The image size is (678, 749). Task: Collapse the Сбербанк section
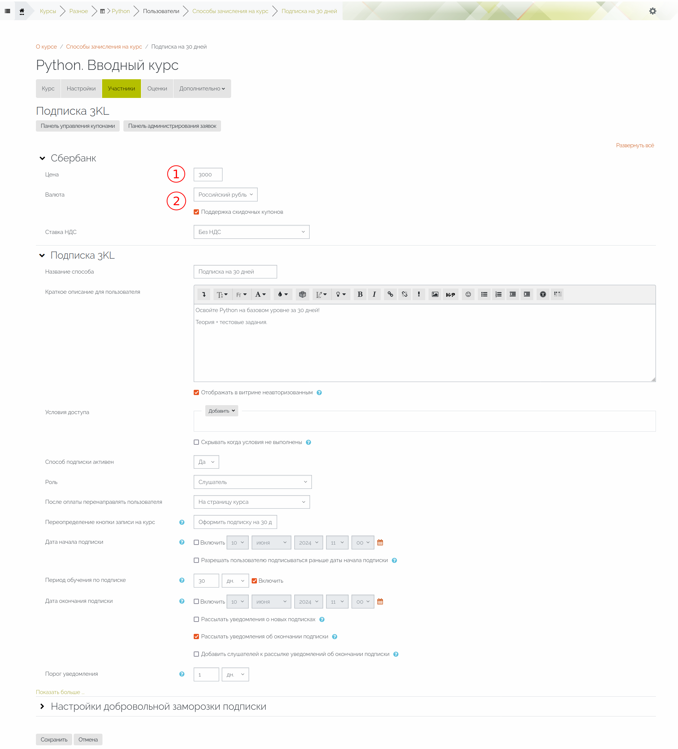tap(42, 158)
